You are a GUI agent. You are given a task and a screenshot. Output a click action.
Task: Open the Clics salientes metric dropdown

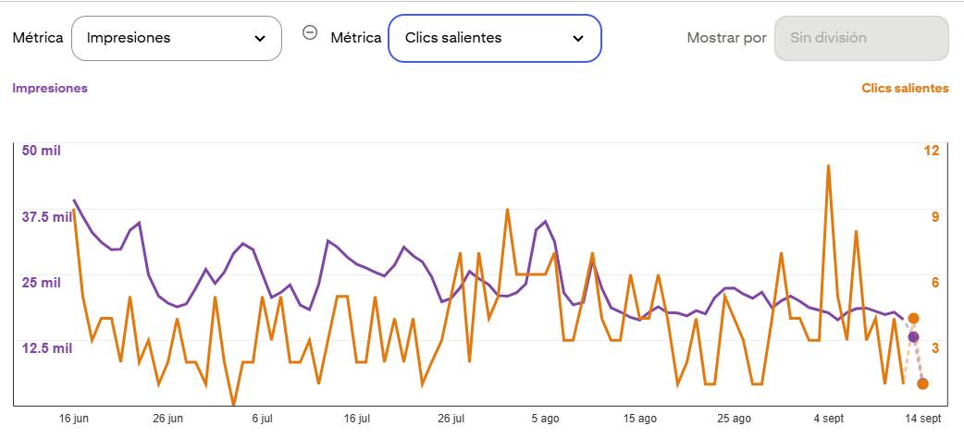click(x=494, y=38)
